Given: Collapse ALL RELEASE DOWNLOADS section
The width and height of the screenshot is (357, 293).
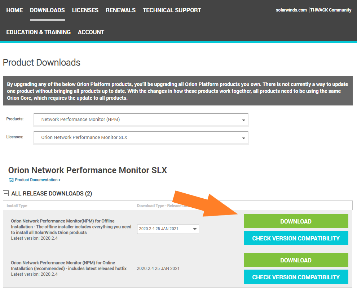Looking at the screenshot, I should [6, 193].
